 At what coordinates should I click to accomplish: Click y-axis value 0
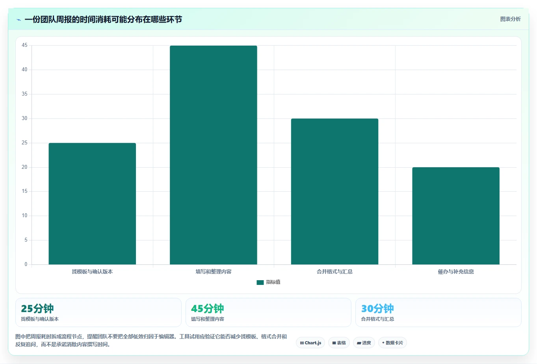tap(26, 264)
